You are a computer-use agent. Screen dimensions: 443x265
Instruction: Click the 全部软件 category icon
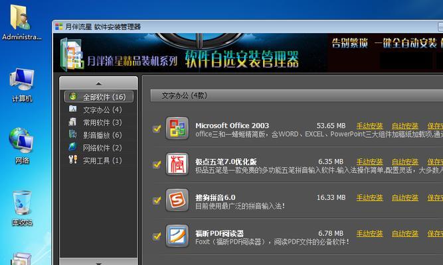(x=73, y=97)
